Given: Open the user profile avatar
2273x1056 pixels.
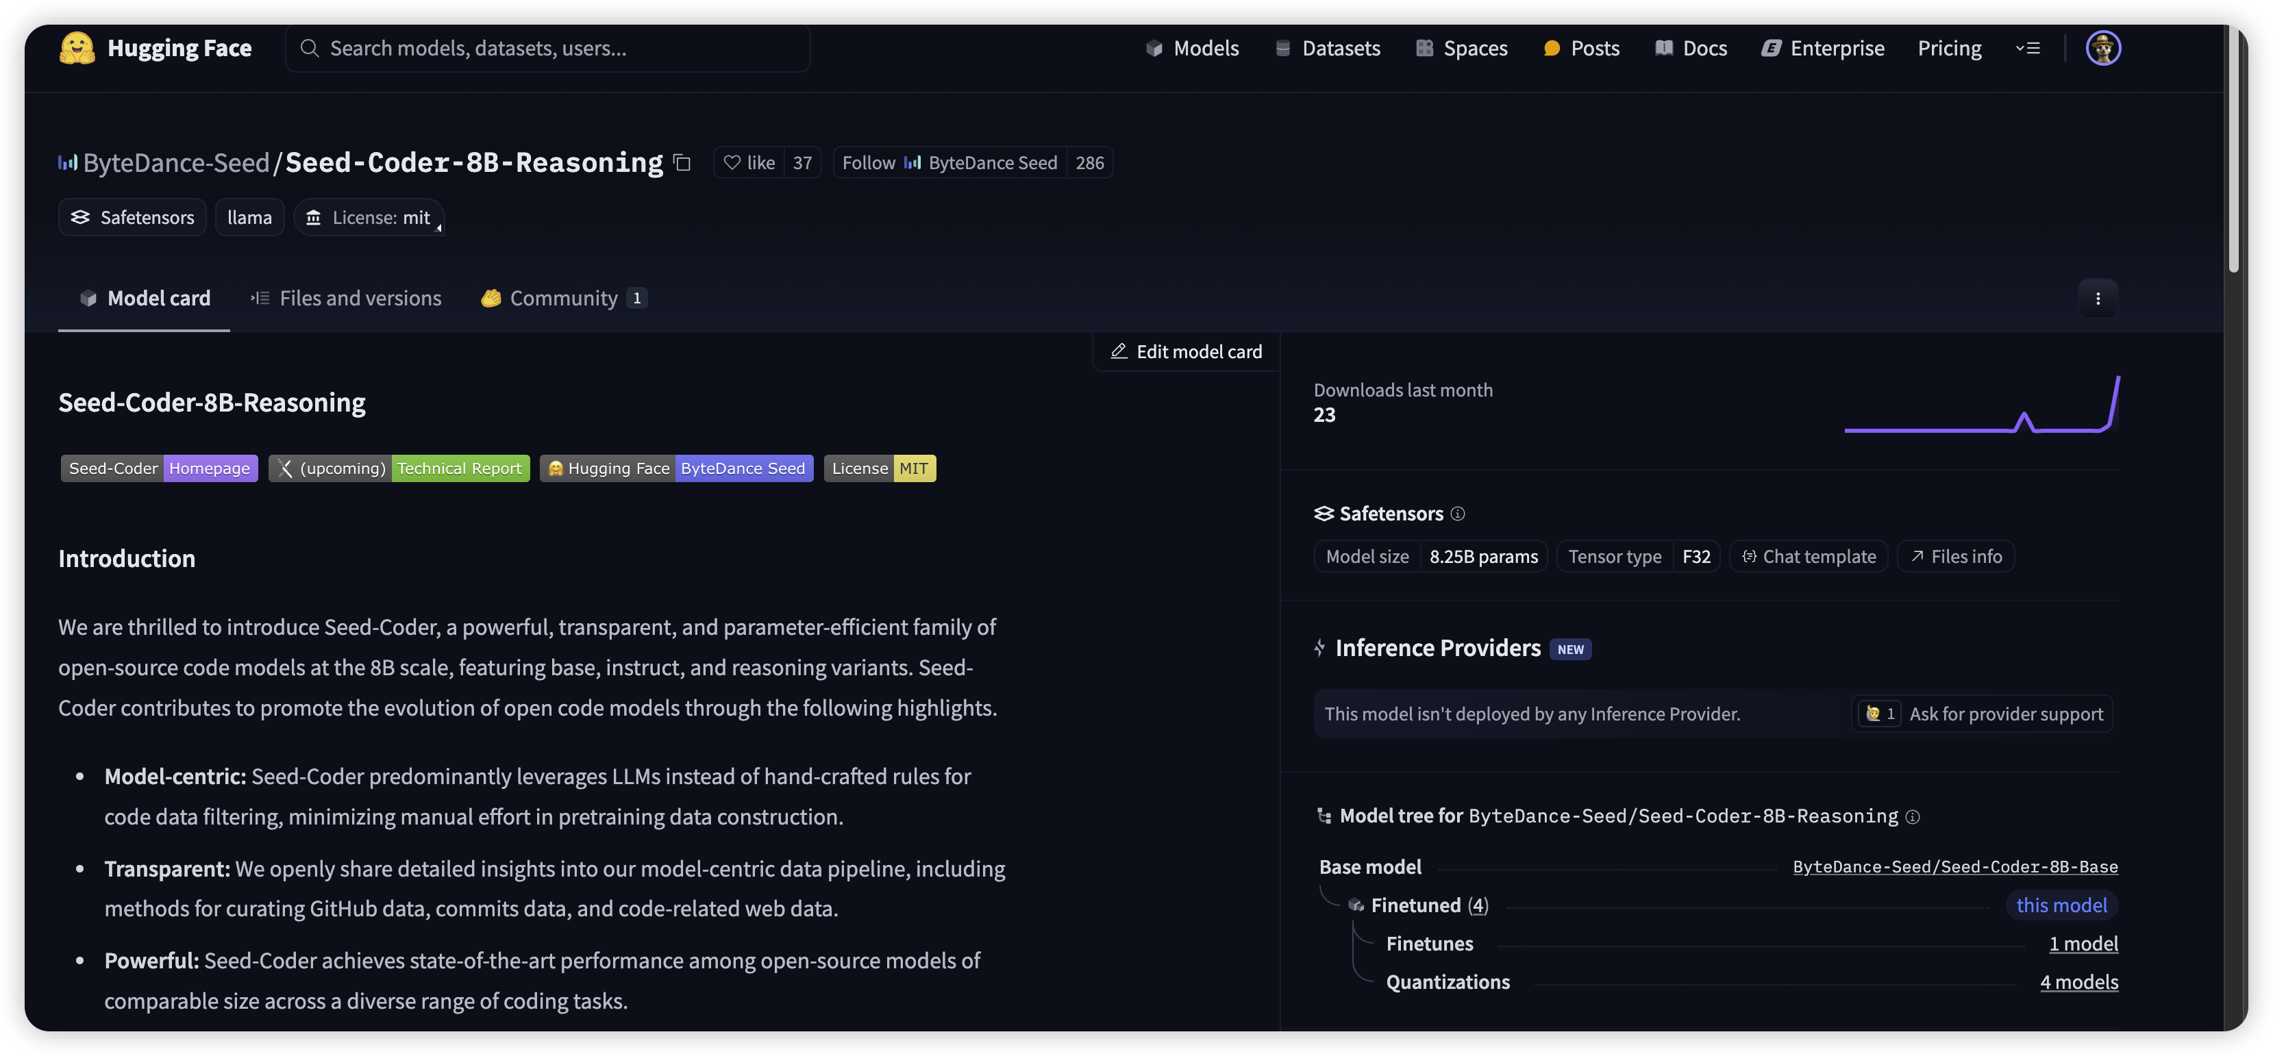Looking at the screenshot, I should [x=2102, y=48].
